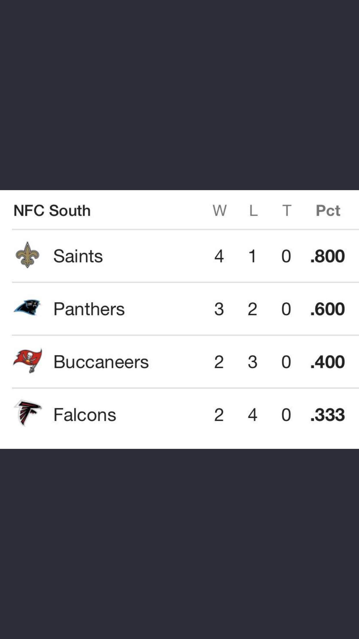Sort by the L column header
The height and width of the screenshot is (639, 359).
pos(253,210)
